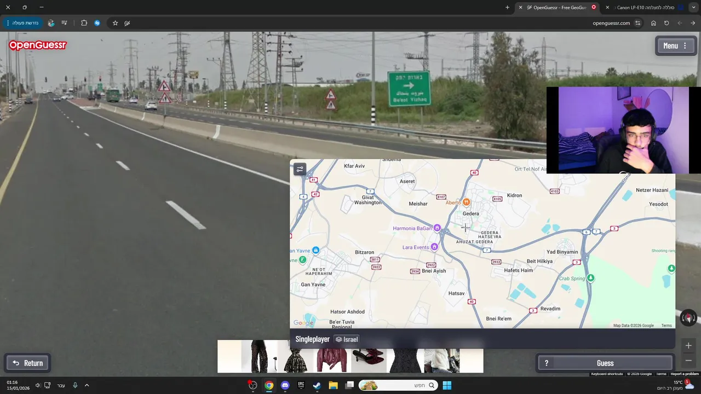The image size is (701, 394).
Task: Open the OpenGuessr Menu button
Action: tap(676, 46)
